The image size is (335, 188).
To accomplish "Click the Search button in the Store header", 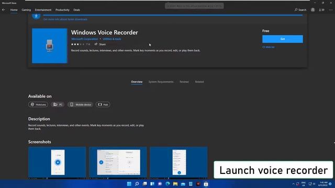I will (300, 10).
